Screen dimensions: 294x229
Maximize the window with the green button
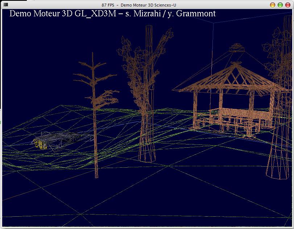click(x=280, y=5)
